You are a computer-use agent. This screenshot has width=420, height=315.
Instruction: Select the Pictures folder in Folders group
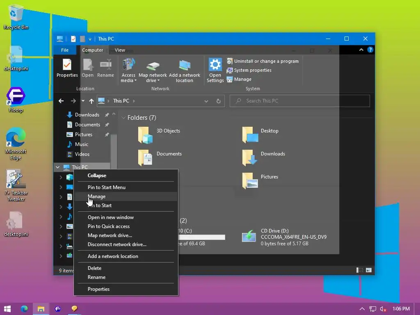click(260, 180)
